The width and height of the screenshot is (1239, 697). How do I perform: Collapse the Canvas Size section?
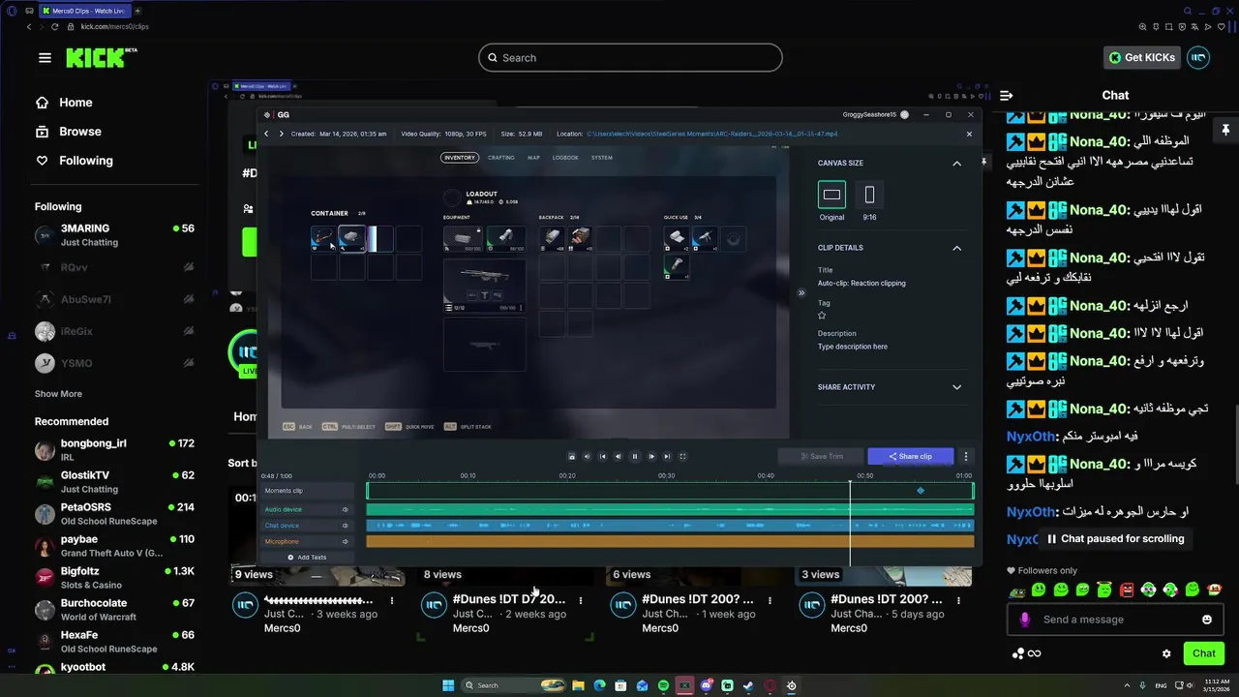pos(956,164)
